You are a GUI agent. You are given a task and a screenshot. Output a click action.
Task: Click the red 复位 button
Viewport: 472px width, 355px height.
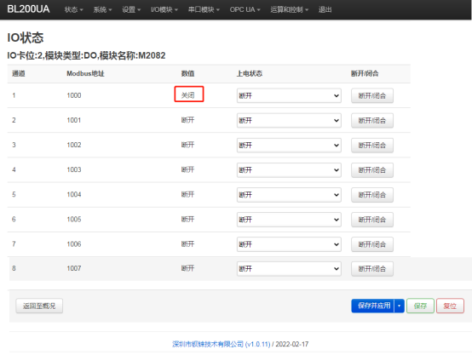pyautogui.click(x=450, y=306)
